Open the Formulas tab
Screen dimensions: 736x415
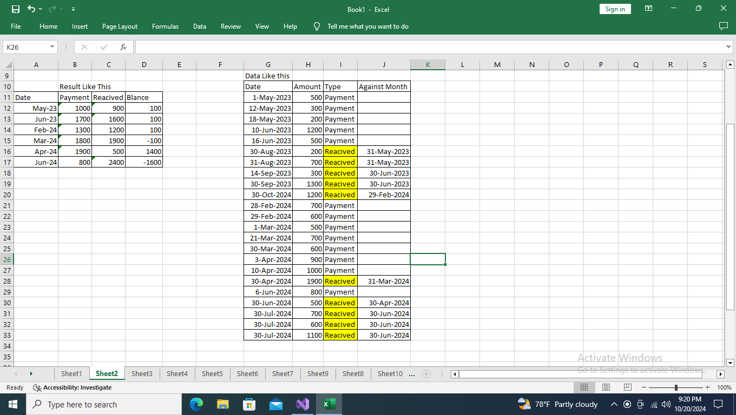[165, 26]
